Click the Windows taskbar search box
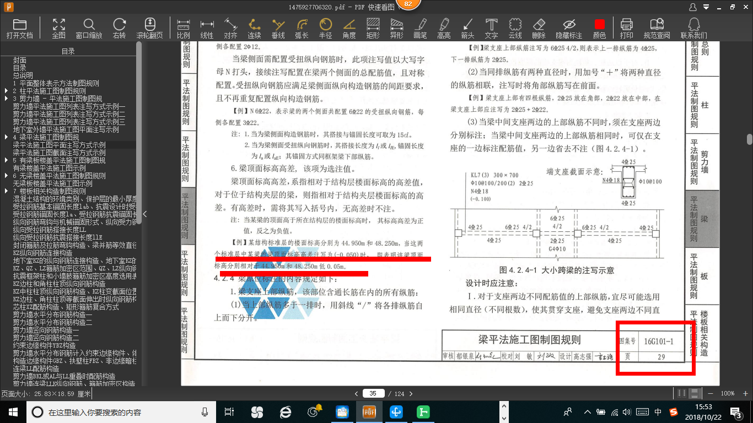 (x=122, y=411)
